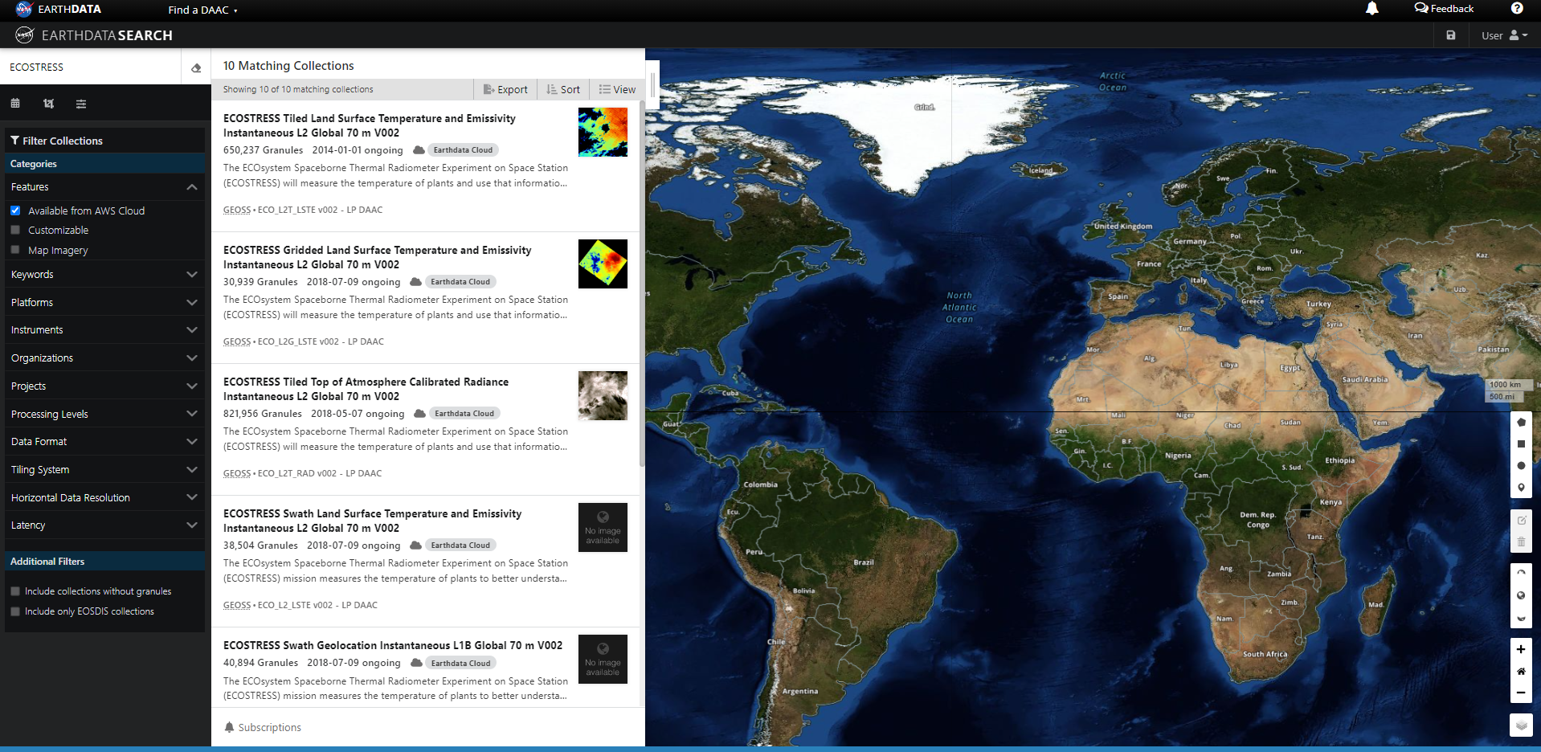The width and height of the screenshot is (1541, 752).
Task: Click the Tiled LSTE collection thumbnail
Action: [x=603, y=132]
